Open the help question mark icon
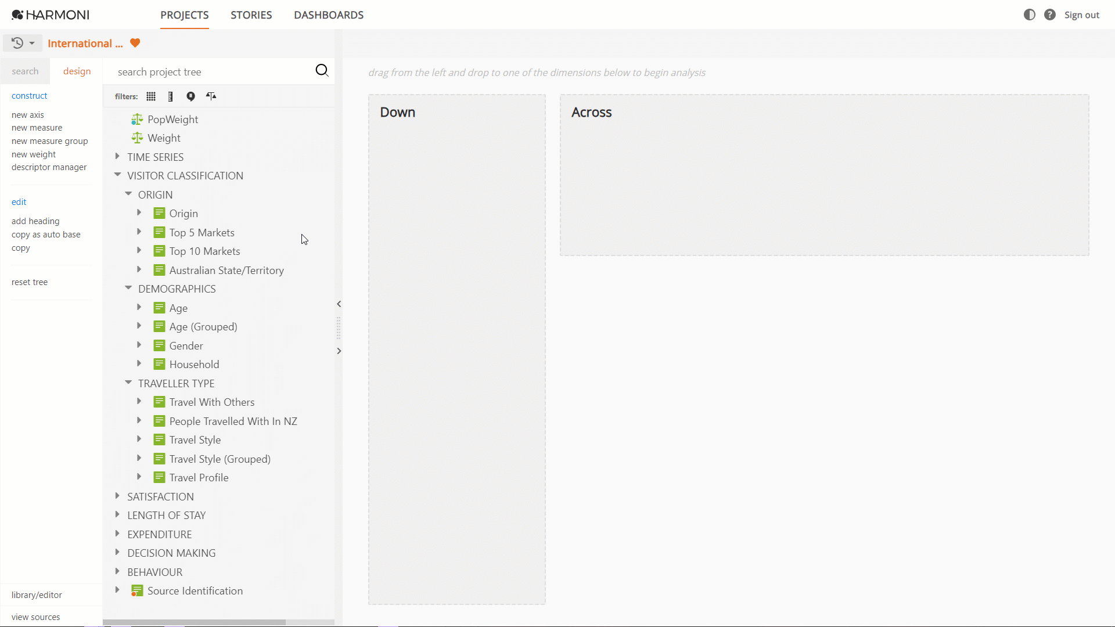The image size is (1115, 627). [1050, 15]
